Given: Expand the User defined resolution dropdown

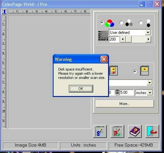Looking at the screenshot, I should (148, 33).
